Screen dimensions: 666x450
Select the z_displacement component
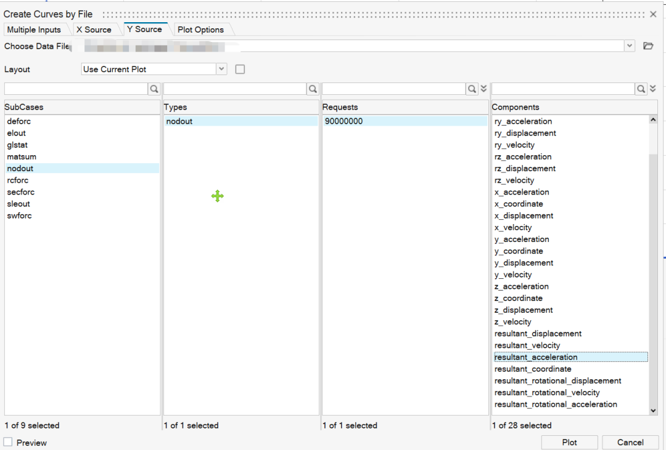(x=571, y=310)
